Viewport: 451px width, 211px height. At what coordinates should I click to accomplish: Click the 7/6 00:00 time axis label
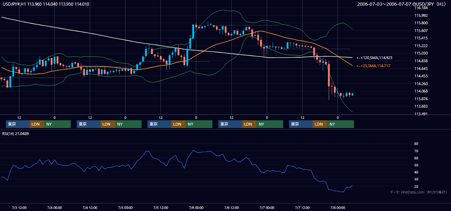click(196, 207)
